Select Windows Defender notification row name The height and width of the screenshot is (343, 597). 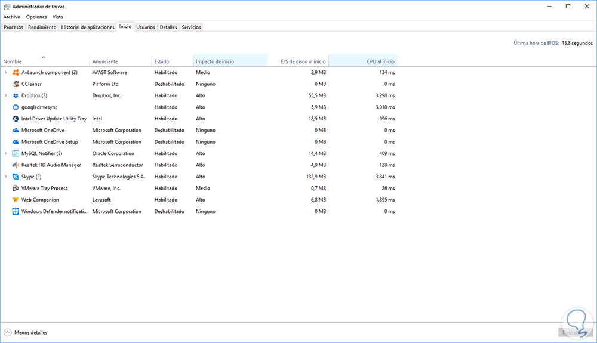pos(54,211)
